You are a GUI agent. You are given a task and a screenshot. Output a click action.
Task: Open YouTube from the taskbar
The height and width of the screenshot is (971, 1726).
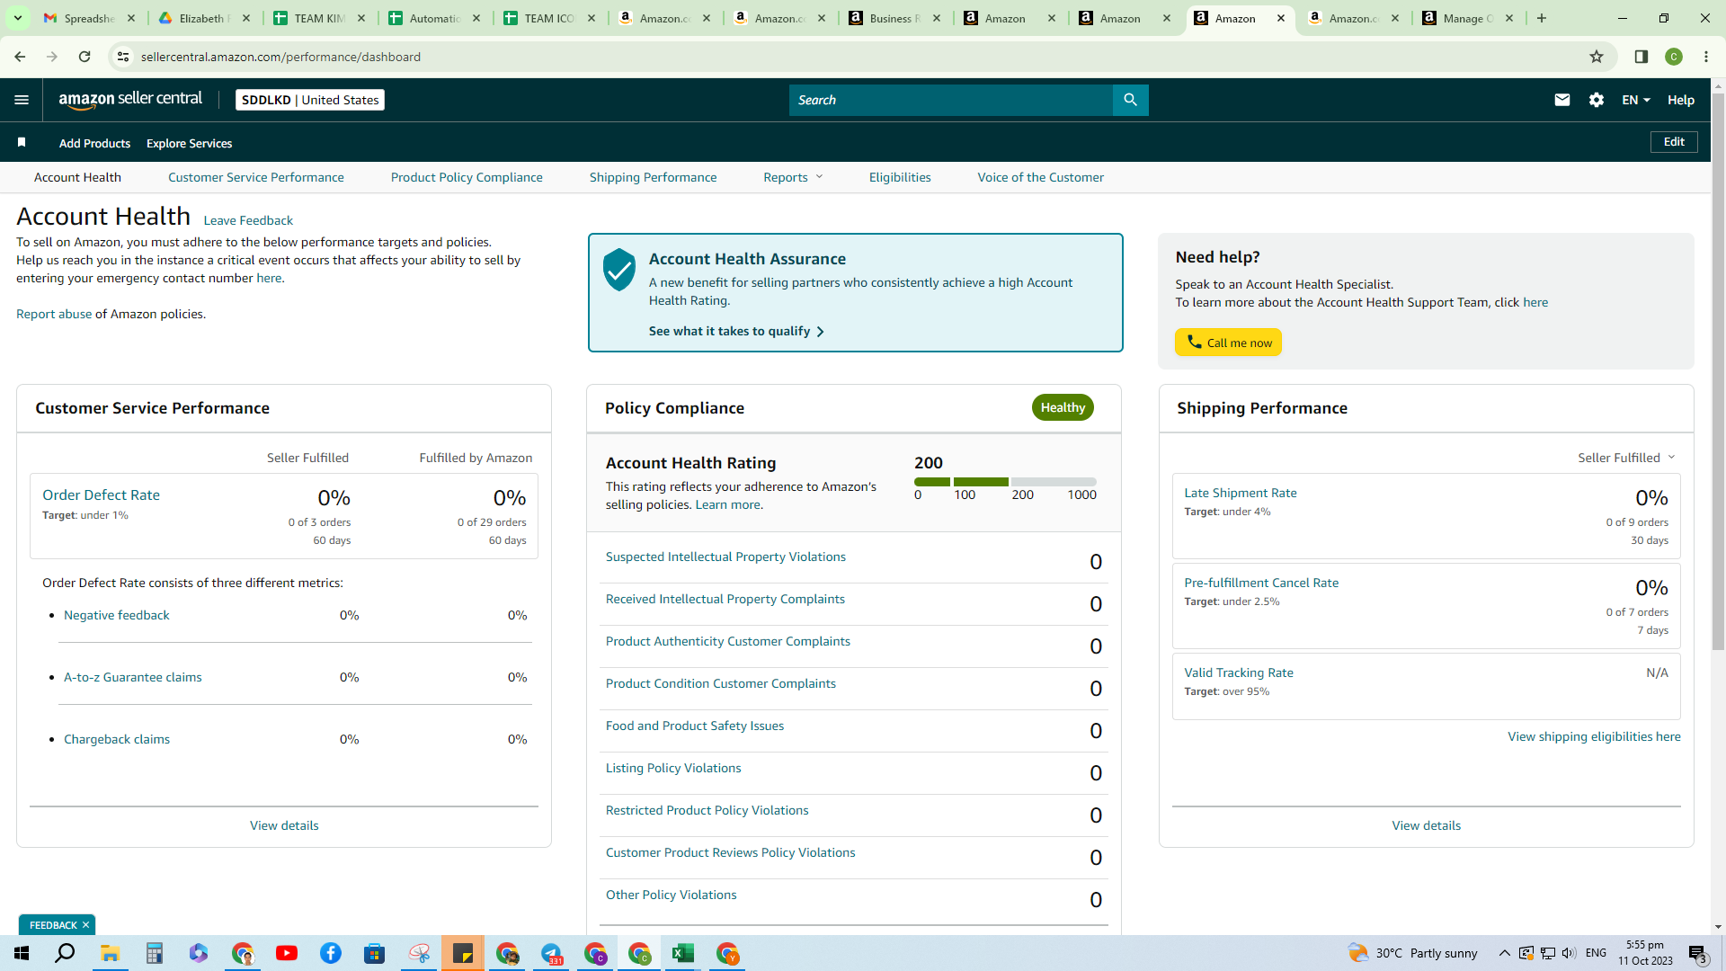(x=287, y=953)
